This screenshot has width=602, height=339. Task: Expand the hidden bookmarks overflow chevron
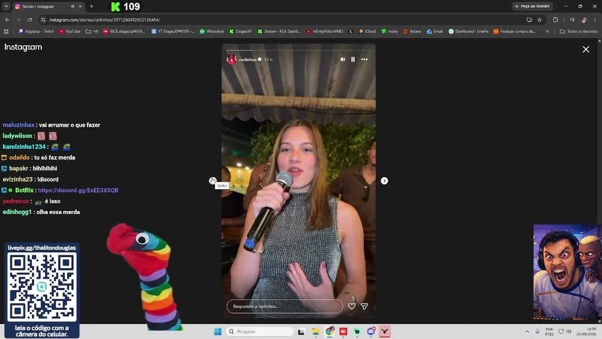coord(547,32)
